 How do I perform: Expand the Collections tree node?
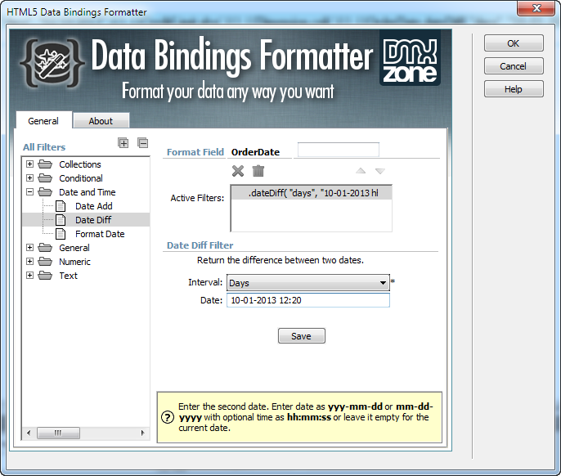(30, 164)
